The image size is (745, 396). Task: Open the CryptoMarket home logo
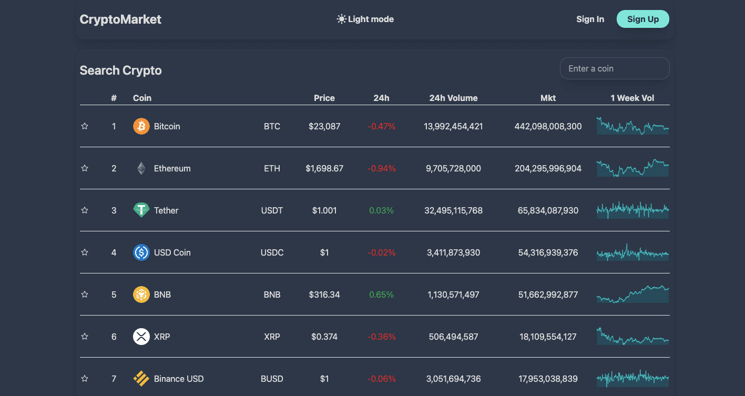click(x=120, y=19)
